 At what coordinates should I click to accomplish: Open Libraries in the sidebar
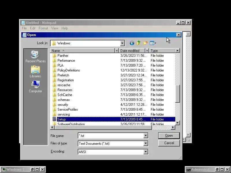(x=35, y=72)
